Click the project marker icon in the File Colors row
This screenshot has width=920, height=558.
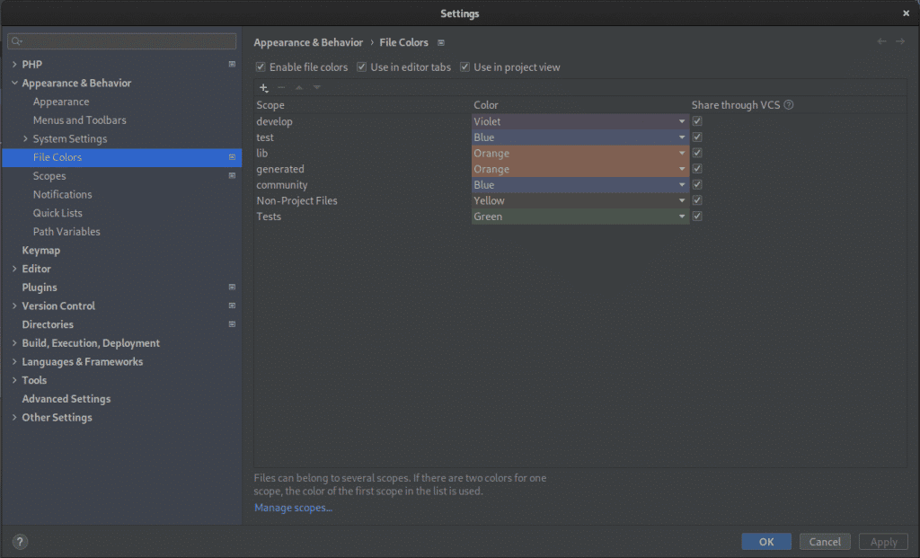point(232,157)
